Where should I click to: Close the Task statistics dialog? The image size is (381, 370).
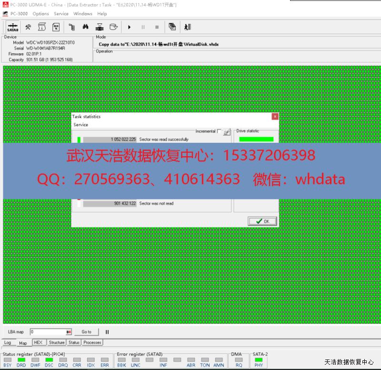point(275,116)
